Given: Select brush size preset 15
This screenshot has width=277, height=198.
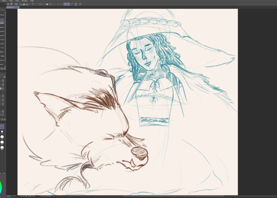Looking at the screenshot, I should (x=2, y=132).
